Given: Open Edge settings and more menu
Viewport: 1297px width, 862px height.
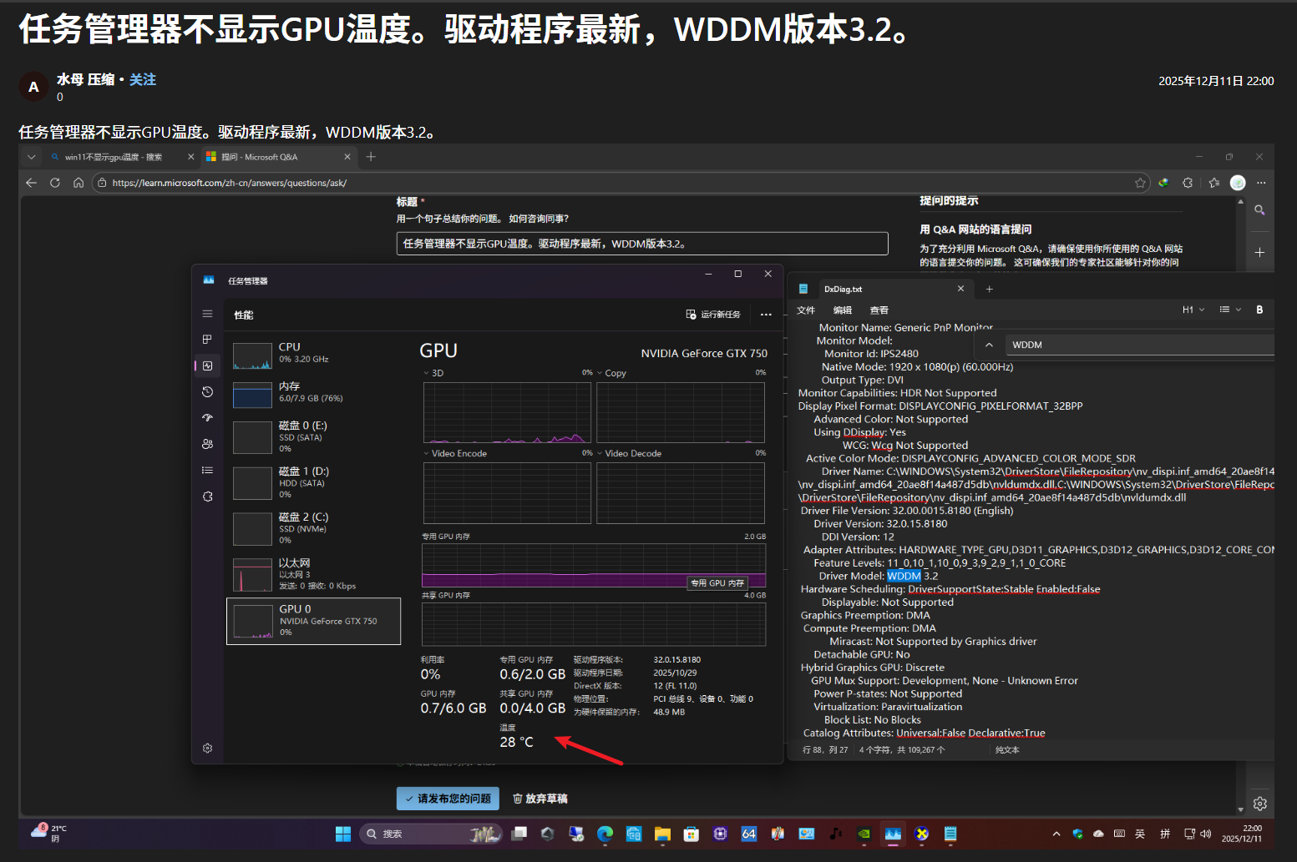Looking at the screenshot, I should [1261, 183].
